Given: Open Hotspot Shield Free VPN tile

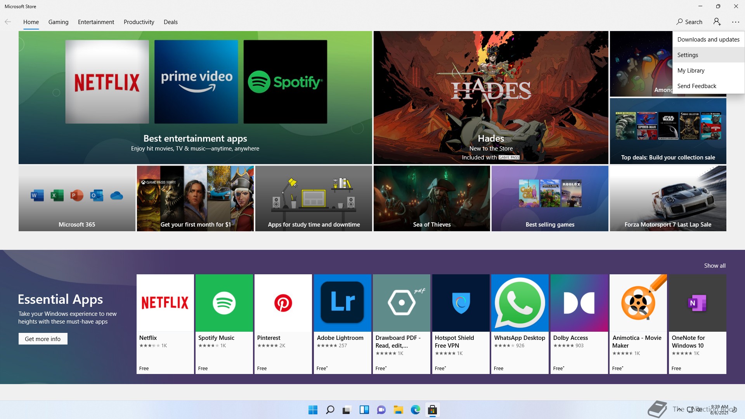Looking at the screenshot, I should (x=461, y=324).
